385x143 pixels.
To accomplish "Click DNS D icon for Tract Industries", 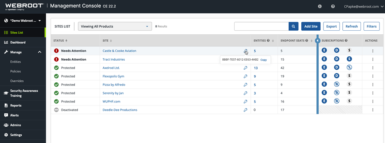I will click(x=337, y=59).
